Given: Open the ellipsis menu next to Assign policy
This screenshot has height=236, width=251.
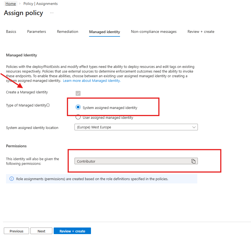Looking at the screenshot, I should tap(52, 13).
